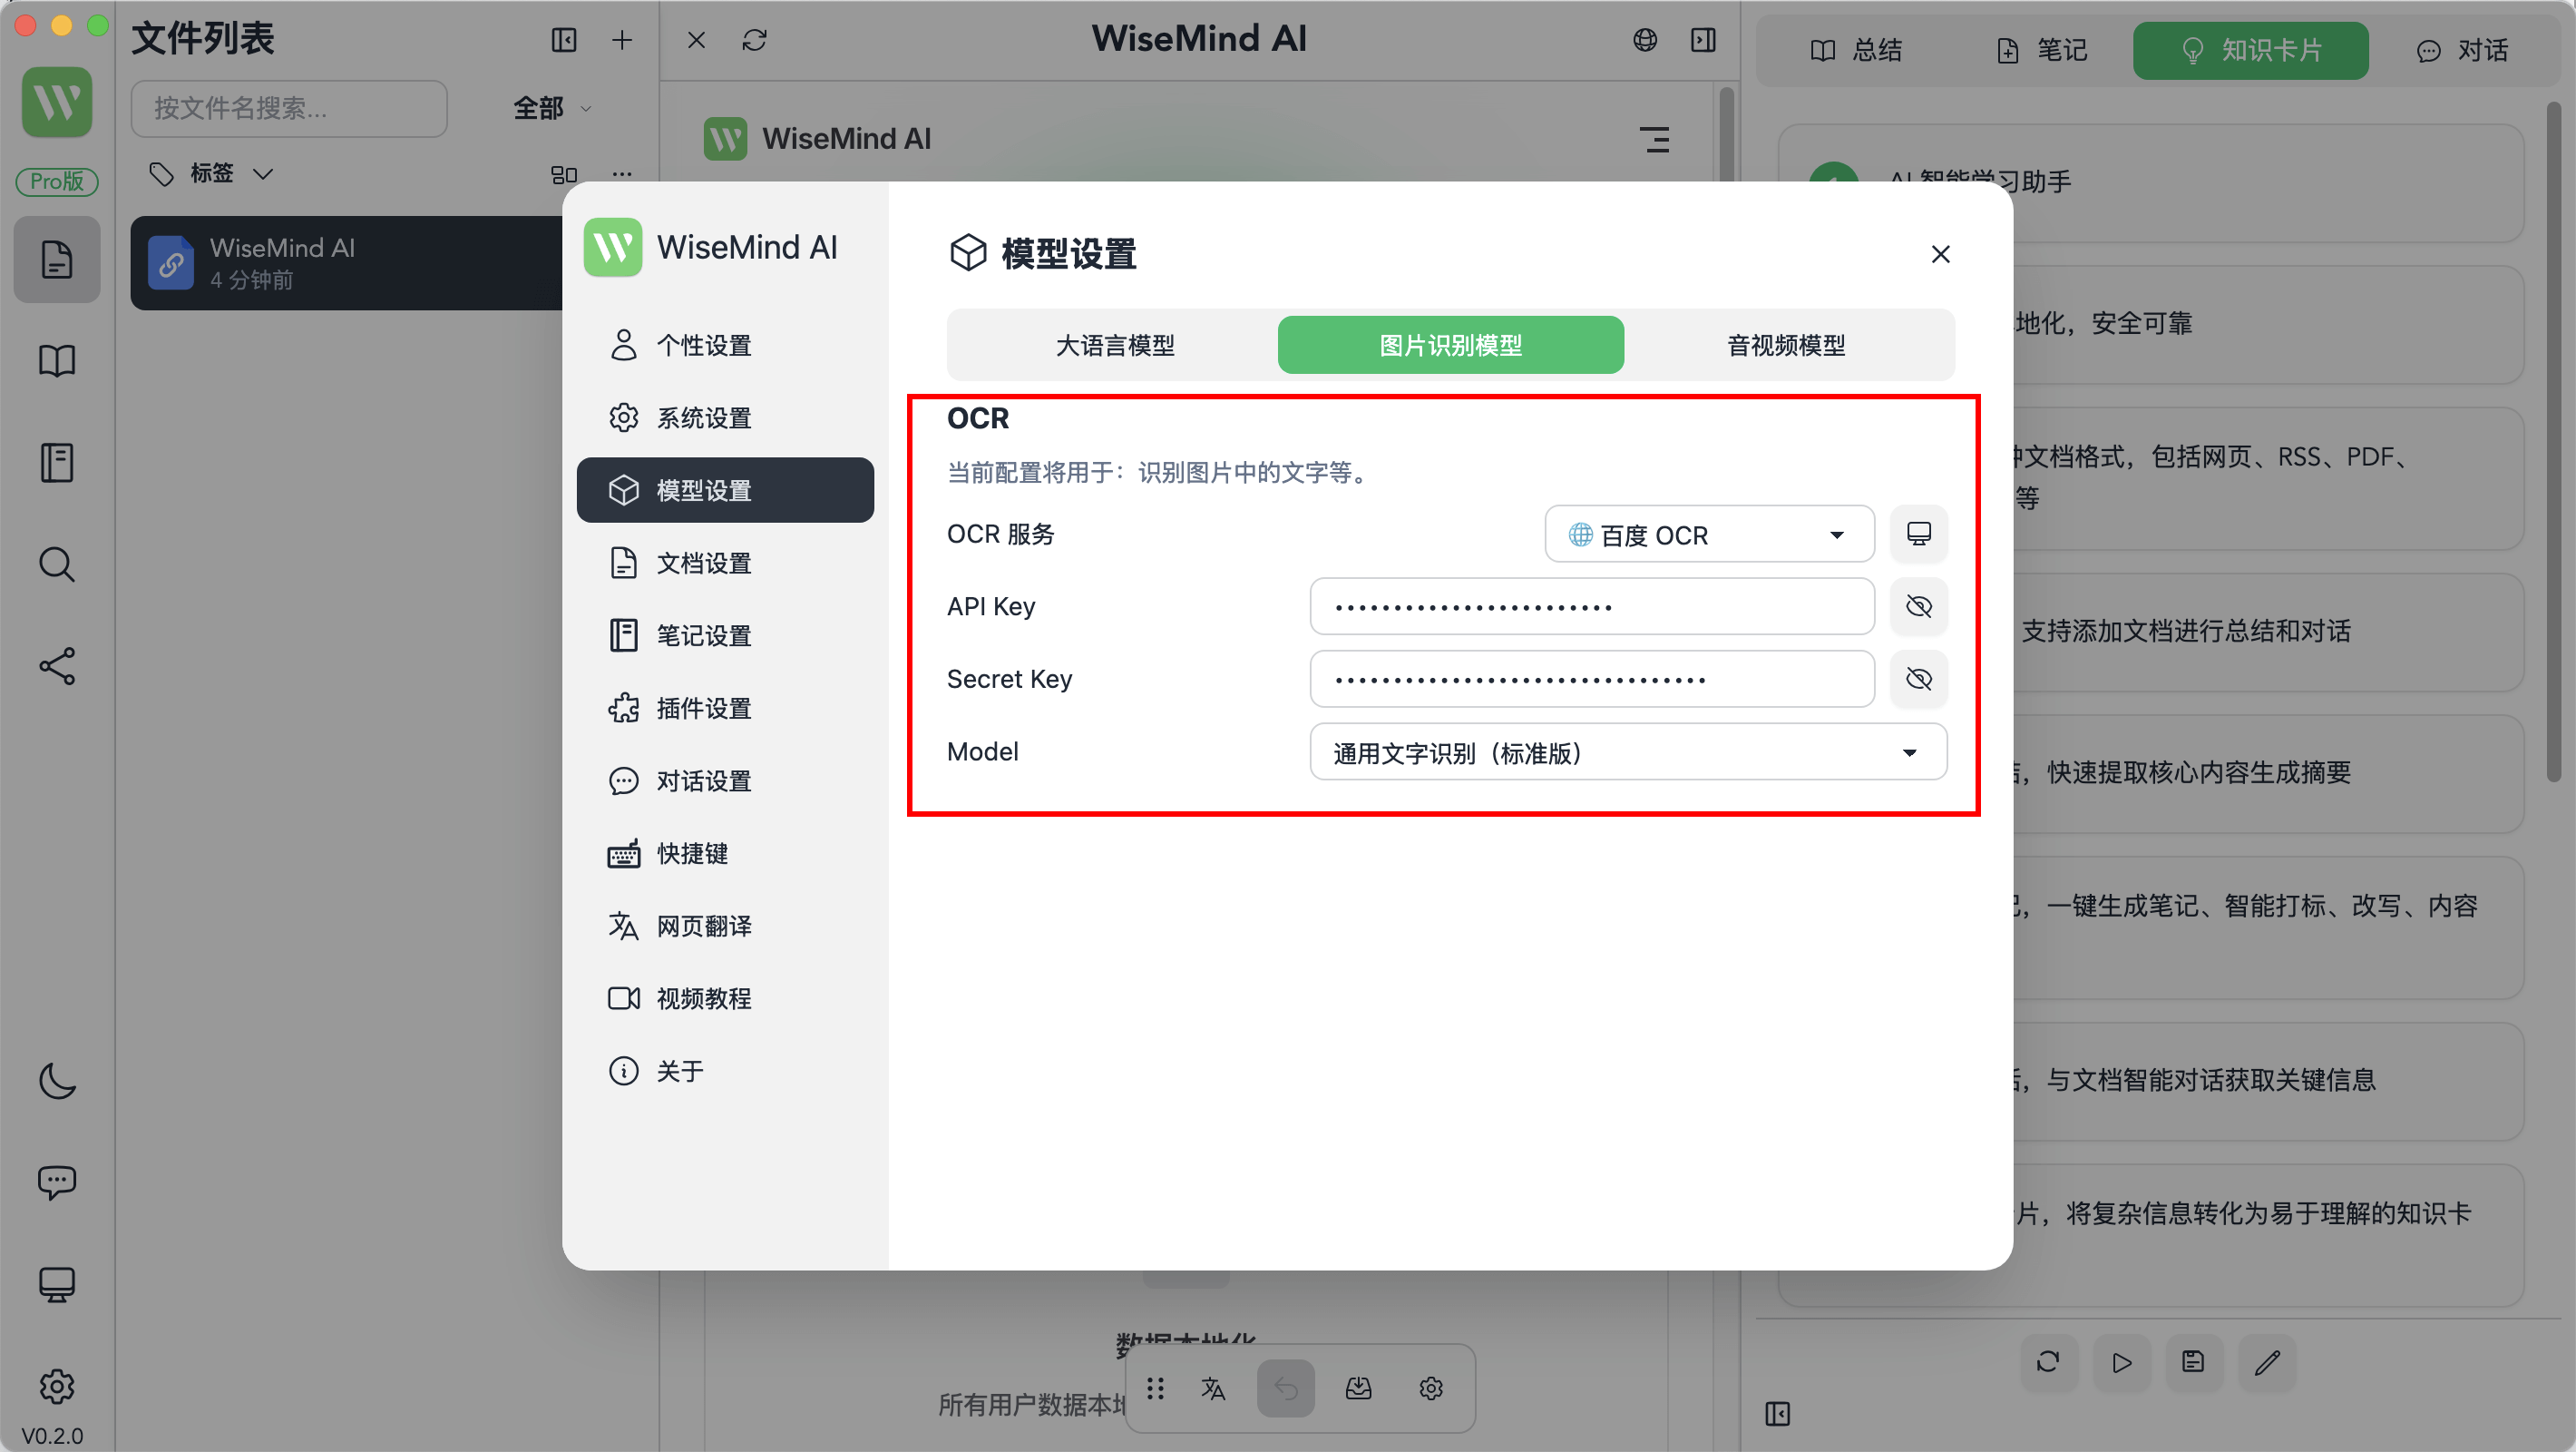This screenshot has width=2576, height=1452.
Task: Add a new file with plus icon
Action: (x=622, y=40)
